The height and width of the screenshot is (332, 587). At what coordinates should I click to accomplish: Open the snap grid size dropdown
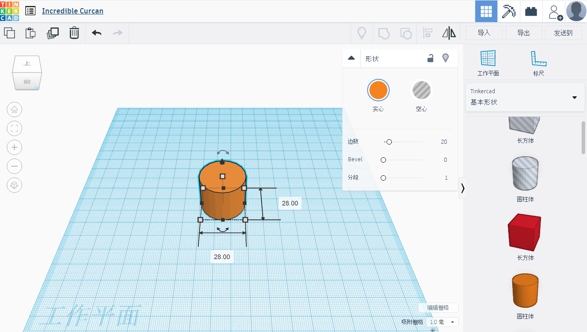(442, 322)
